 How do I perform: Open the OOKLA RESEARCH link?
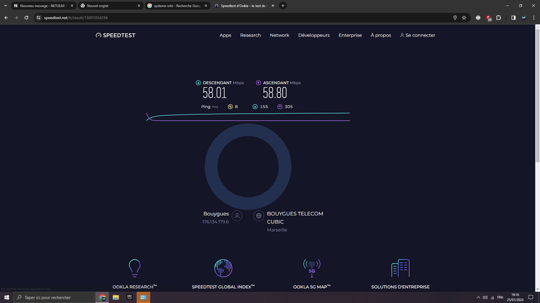click(135, 287)
